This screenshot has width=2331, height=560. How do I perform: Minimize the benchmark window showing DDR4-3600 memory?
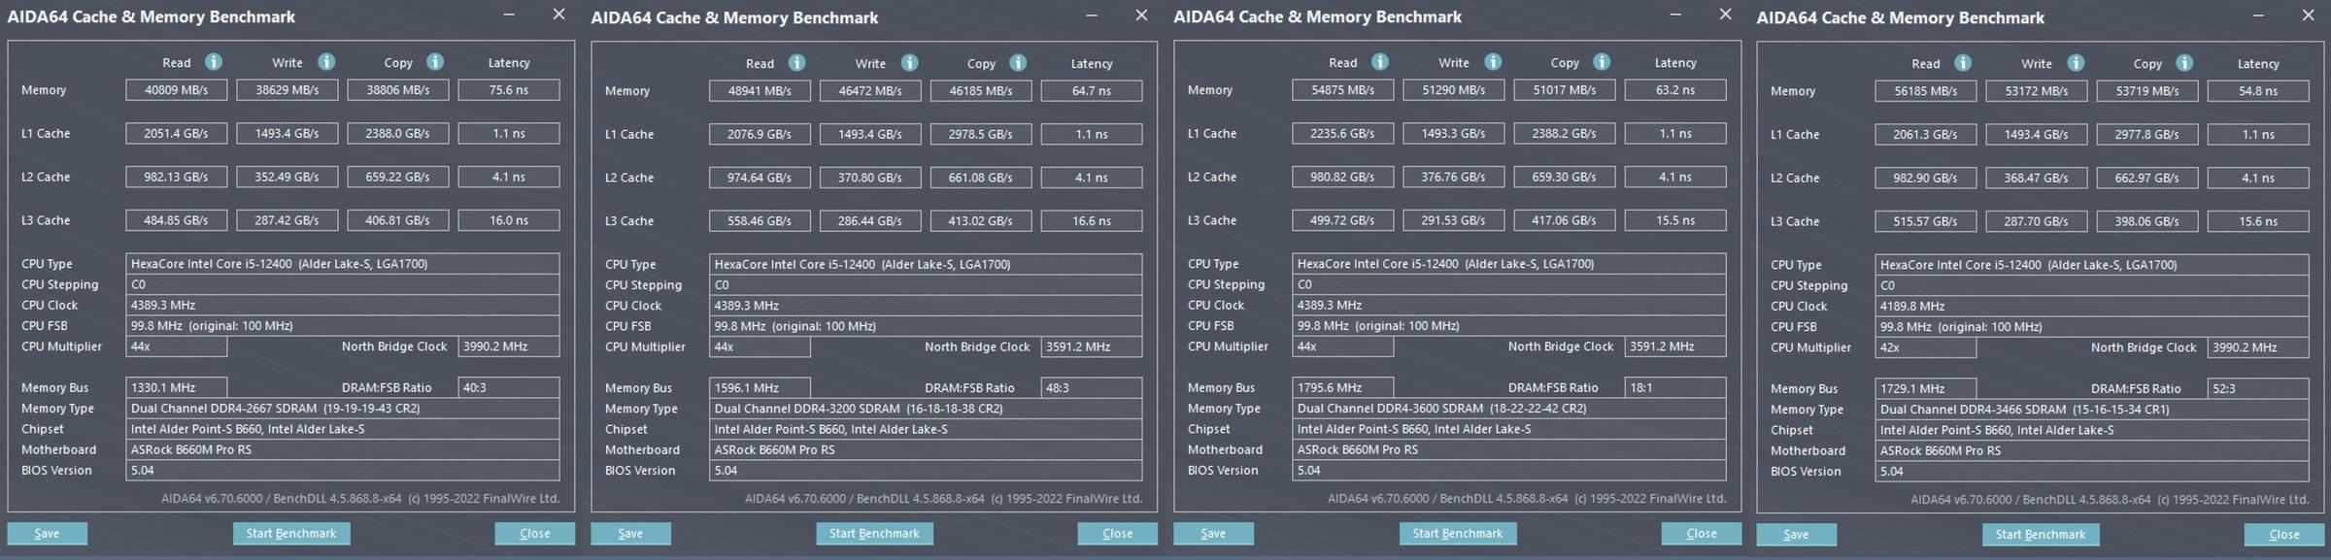coord(1675,15)
